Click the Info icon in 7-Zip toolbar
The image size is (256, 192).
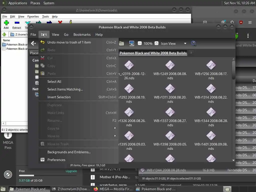tap(70, 22)
